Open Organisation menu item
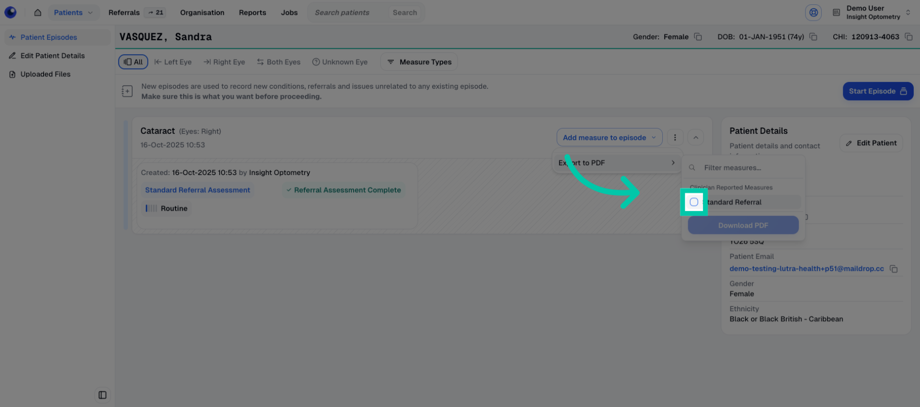This screenshot has width=920, height=407. (x=202, y=12)
